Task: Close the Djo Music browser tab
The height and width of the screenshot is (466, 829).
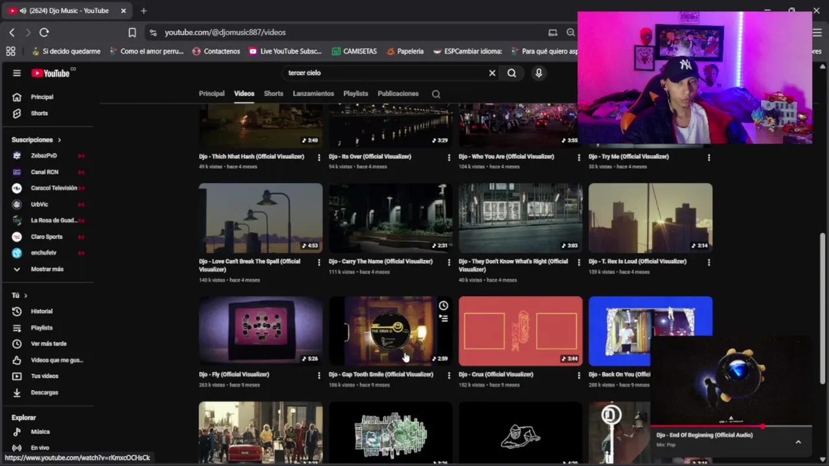Action: tap(123, 10)
